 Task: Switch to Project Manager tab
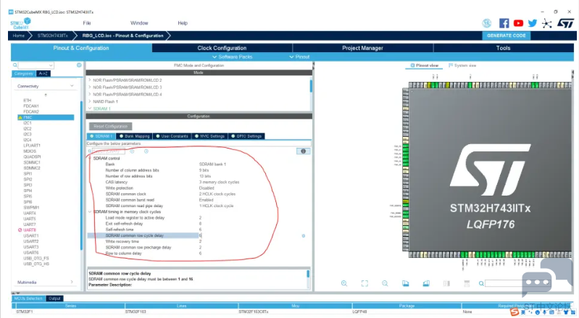coord(362,48)
